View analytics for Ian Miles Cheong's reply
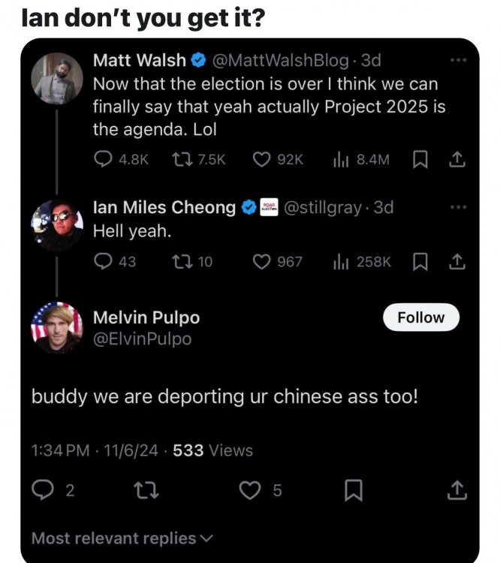 click(x=360, y=260)
